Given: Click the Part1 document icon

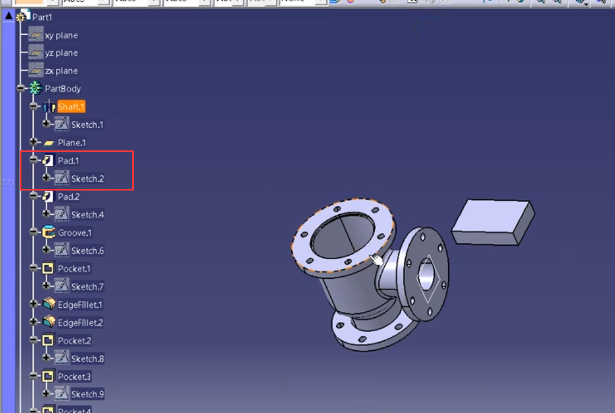Looking at the screenshot, I should (x=23, y=16).
